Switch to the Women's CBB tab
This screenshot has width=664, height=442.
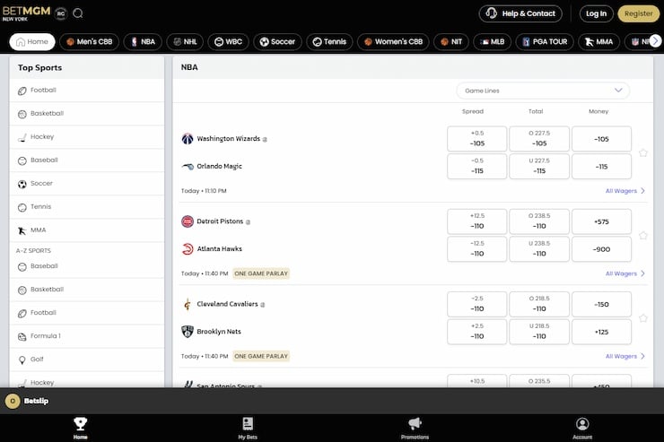(x=393, y=42)
